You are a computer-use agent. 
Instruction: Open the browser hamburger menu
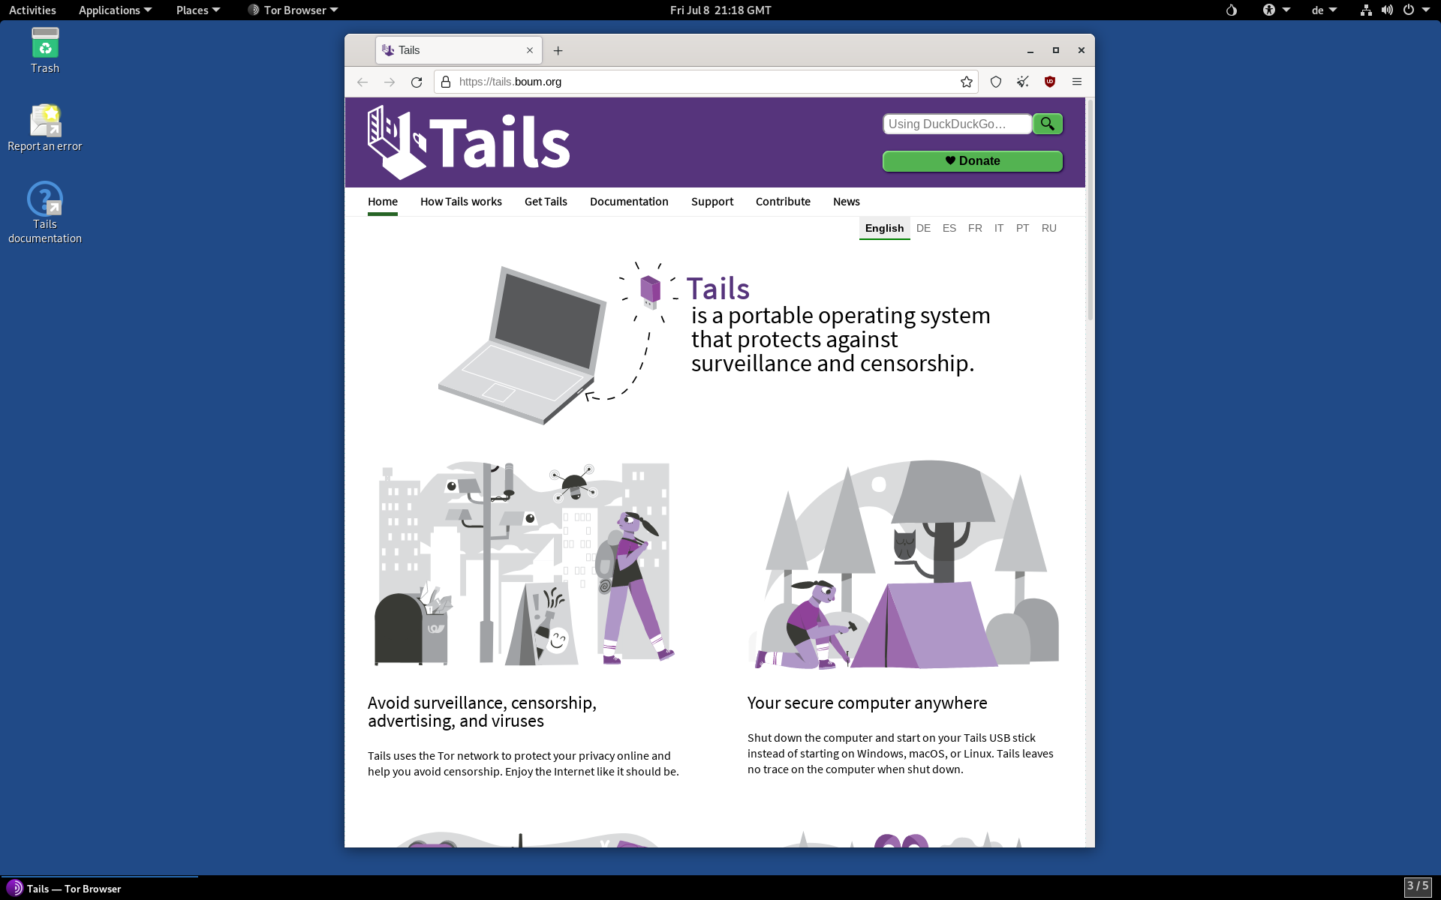[1077, 82]
